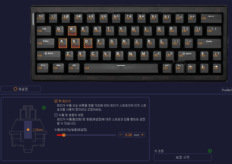Viewport: 232px width, 164px height.
Task: Select the up arrow key on keyboard
Action: (204, 55)
